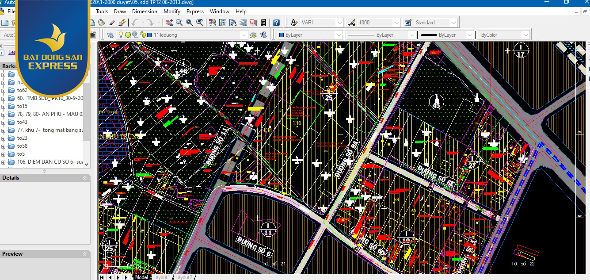Click the Help question mark icon
The width and height of the screenshot is (590, 280).
(276, 23)
